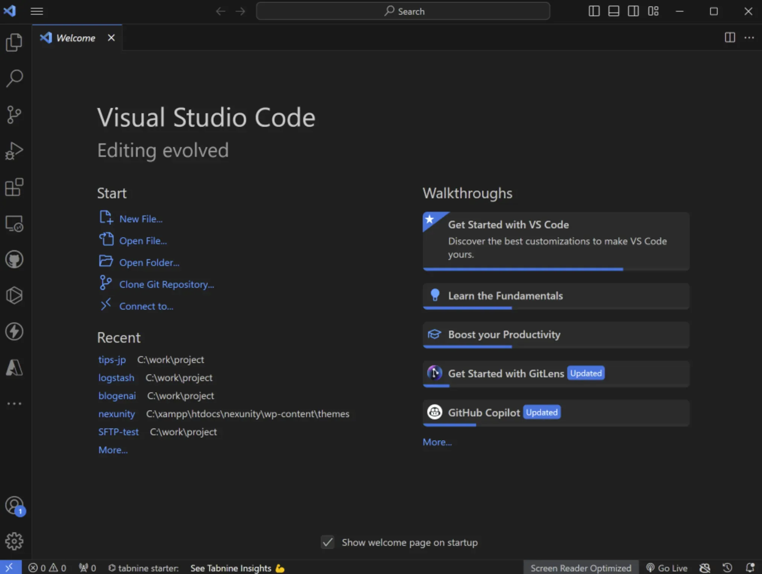Open the Run and Debug view

pyautogui.click(x=14, y=151)
